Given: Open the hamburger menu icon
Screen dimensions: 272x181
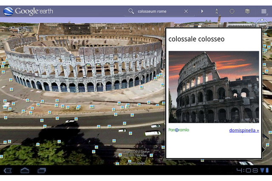Looking at the screenshot, I should point(263,11).
